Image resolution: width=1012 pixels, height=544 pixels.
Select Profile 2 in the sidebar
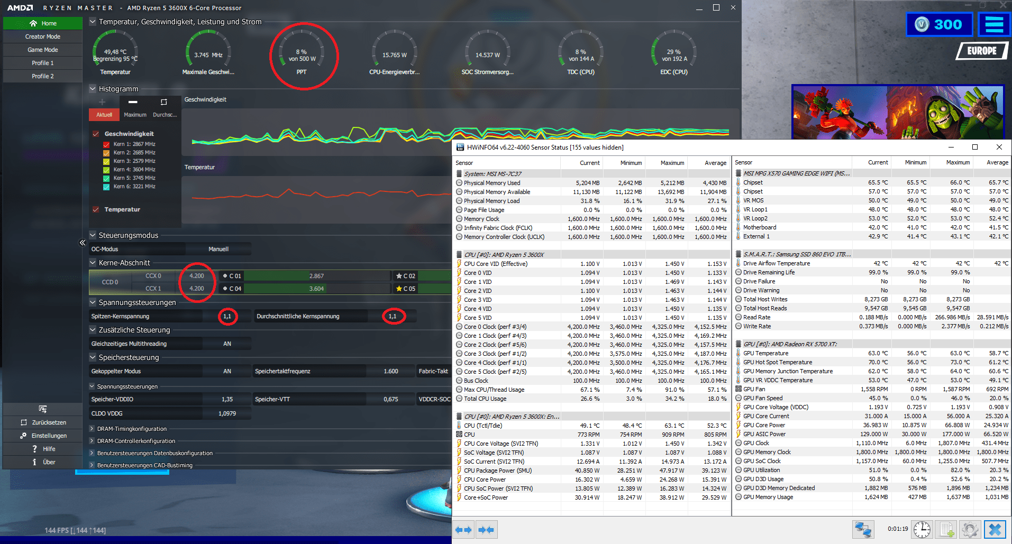click(x=43, y=76)
